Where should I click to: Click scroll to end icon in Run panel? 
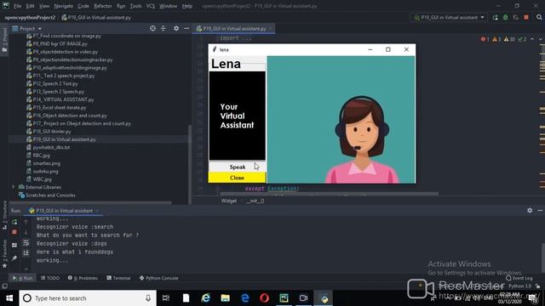[x=26, y=253]
